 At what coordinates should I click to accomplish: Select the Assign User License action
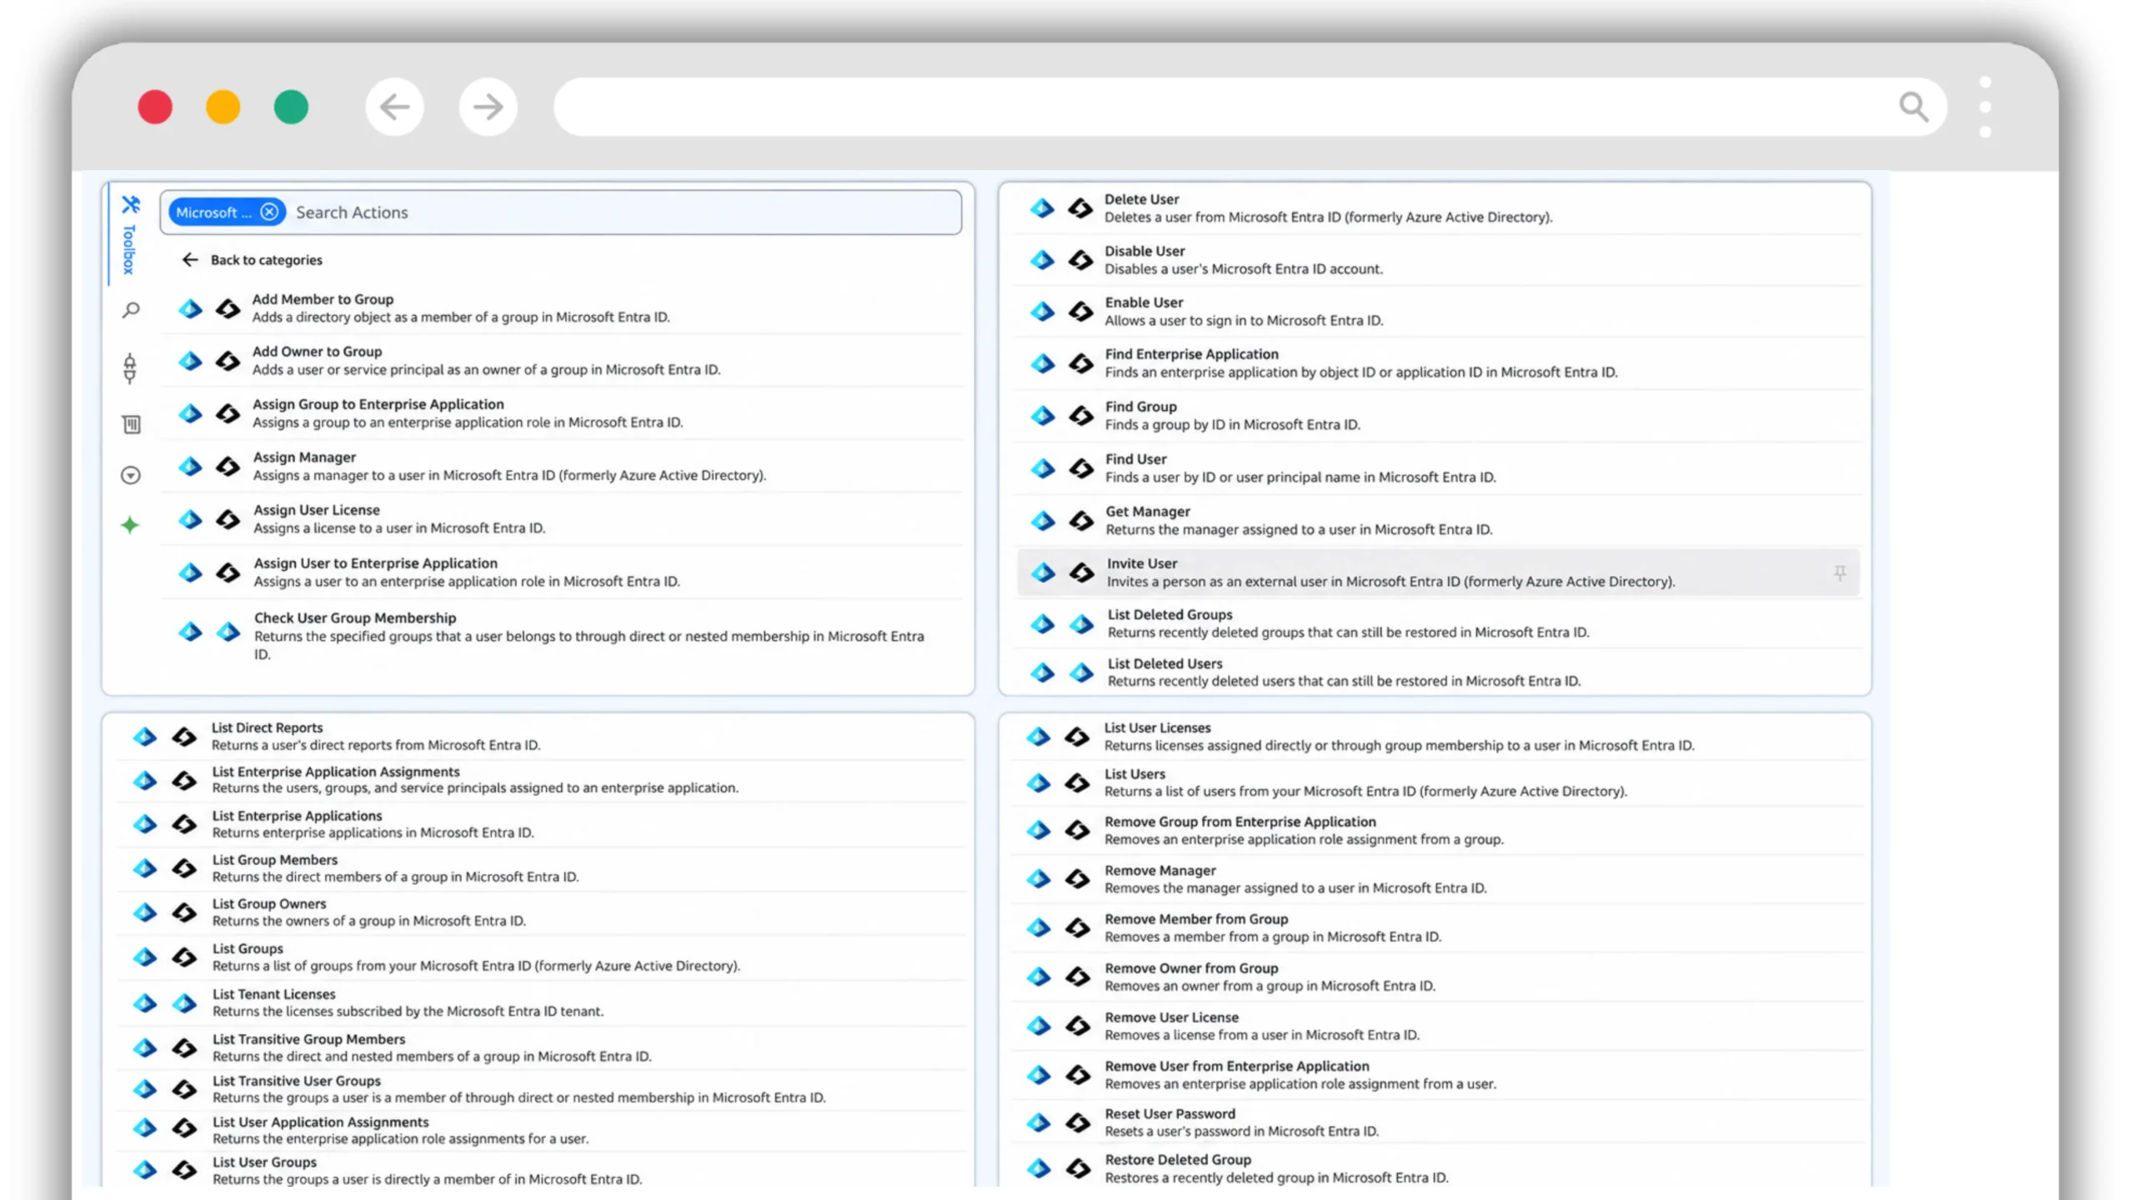(561, 519)
